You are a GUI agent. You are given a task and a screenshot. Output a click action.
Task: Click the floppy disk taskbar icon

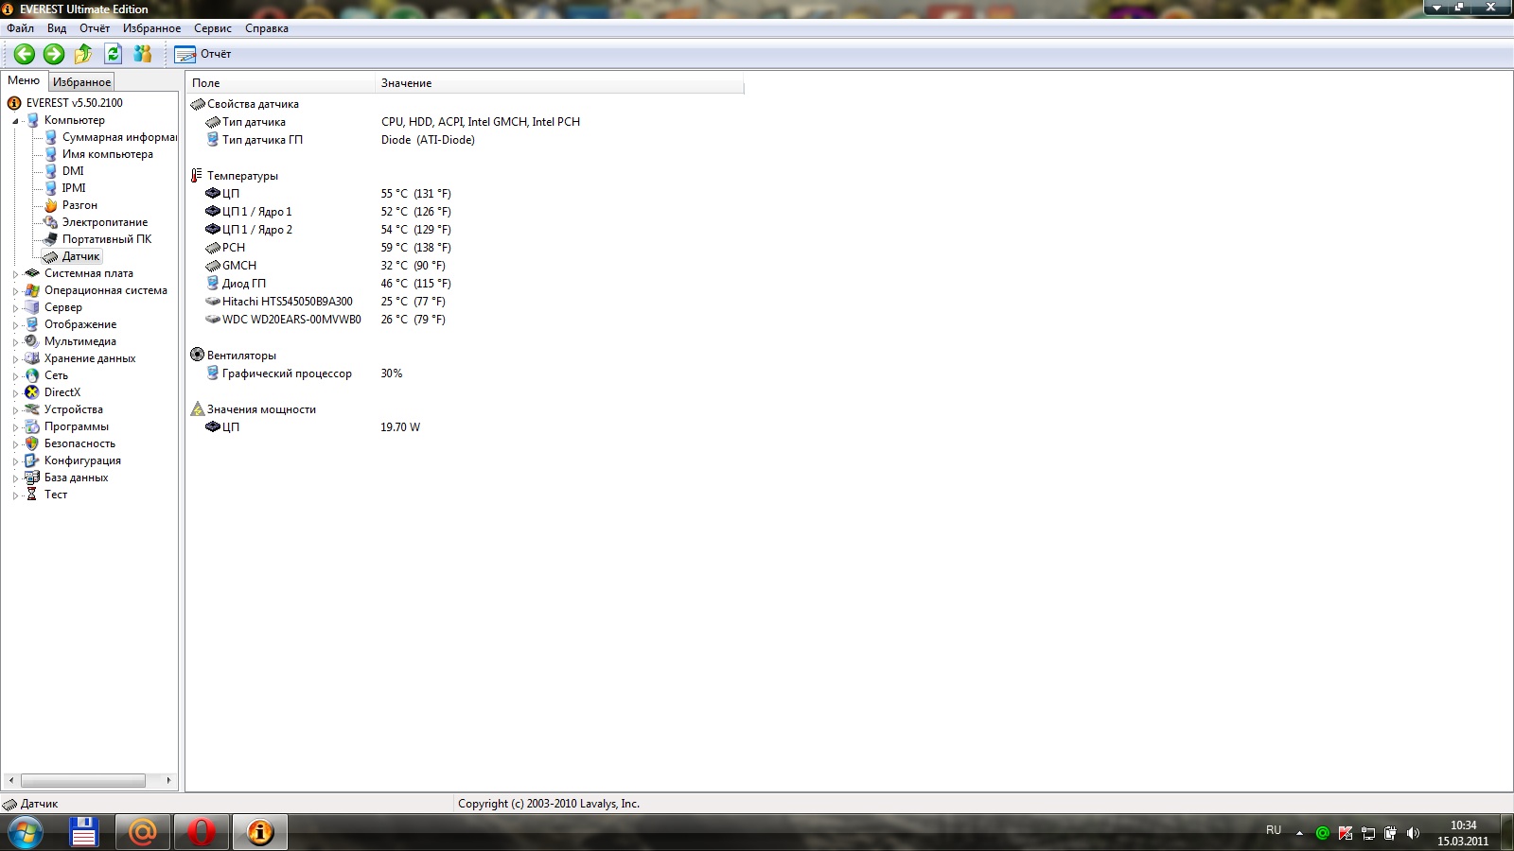(84, 833)
